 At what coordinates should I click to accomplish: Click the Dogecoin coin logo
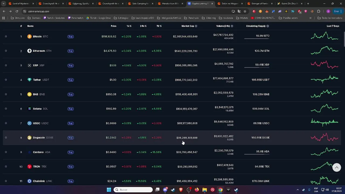[29, 138]
